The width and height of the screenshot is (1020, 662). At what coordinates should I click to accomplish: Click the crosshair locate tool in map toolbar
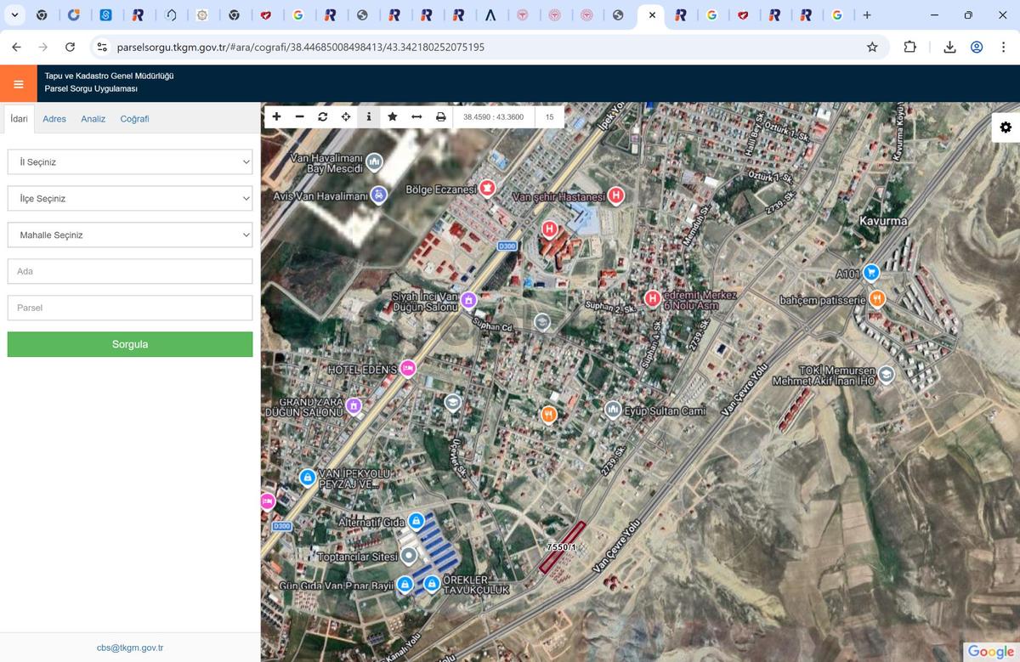point(346,116)
